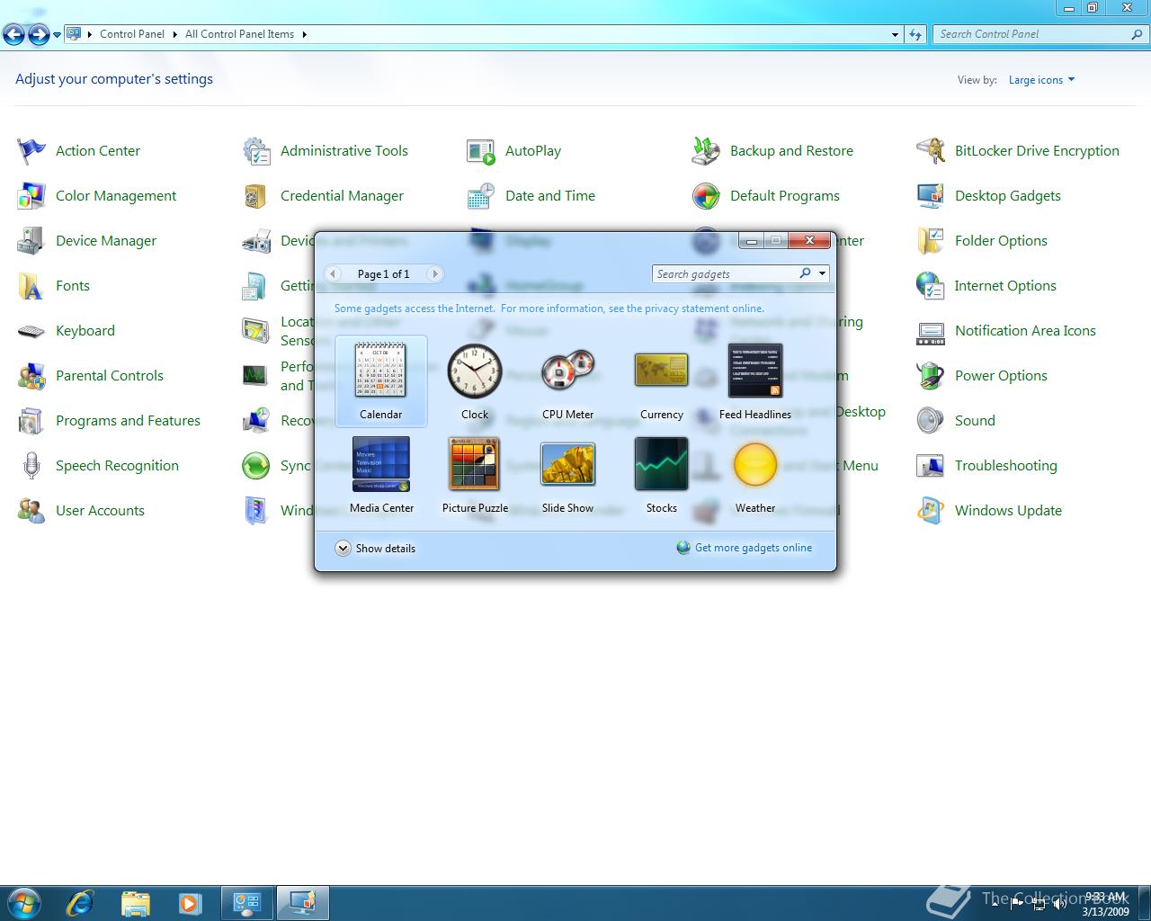Image resolution: width=1151 pixels, height=921 pixels.
Task: Open Parental Controls icon
Action: [31, 376]
